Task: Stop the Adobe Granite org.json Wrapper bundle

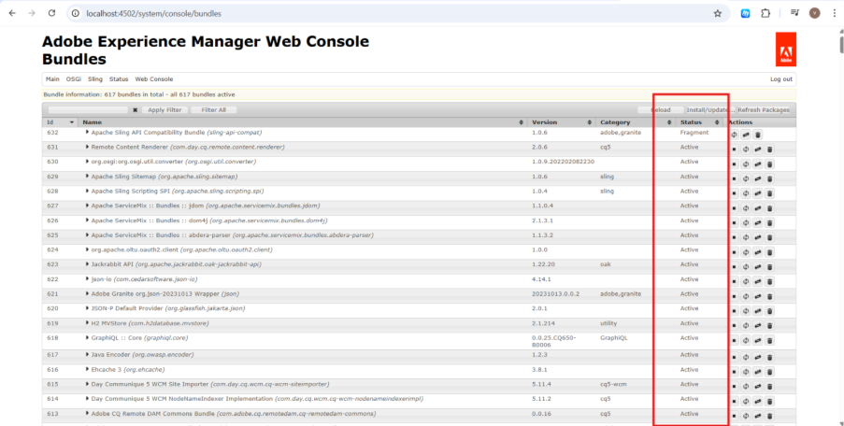Action: (735, 296)
